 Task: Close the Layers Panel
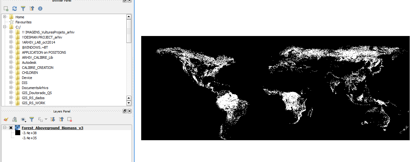click(129, 111)
